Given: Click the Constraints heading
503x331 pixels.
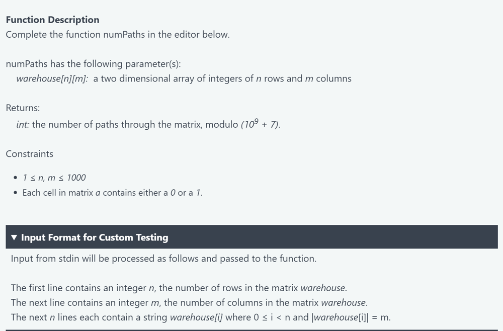Looking at the screenshot, I should tap(30, 154).
